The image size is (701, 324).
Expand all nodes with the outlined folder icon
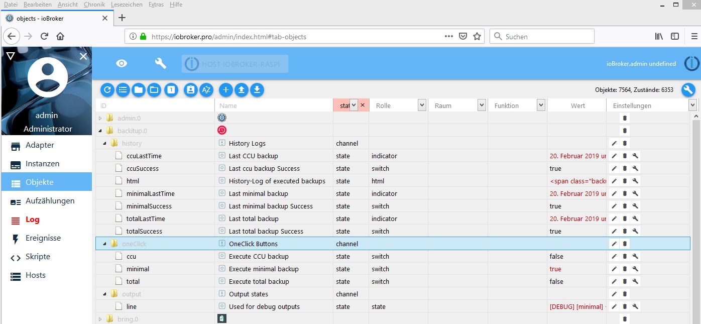154,90
